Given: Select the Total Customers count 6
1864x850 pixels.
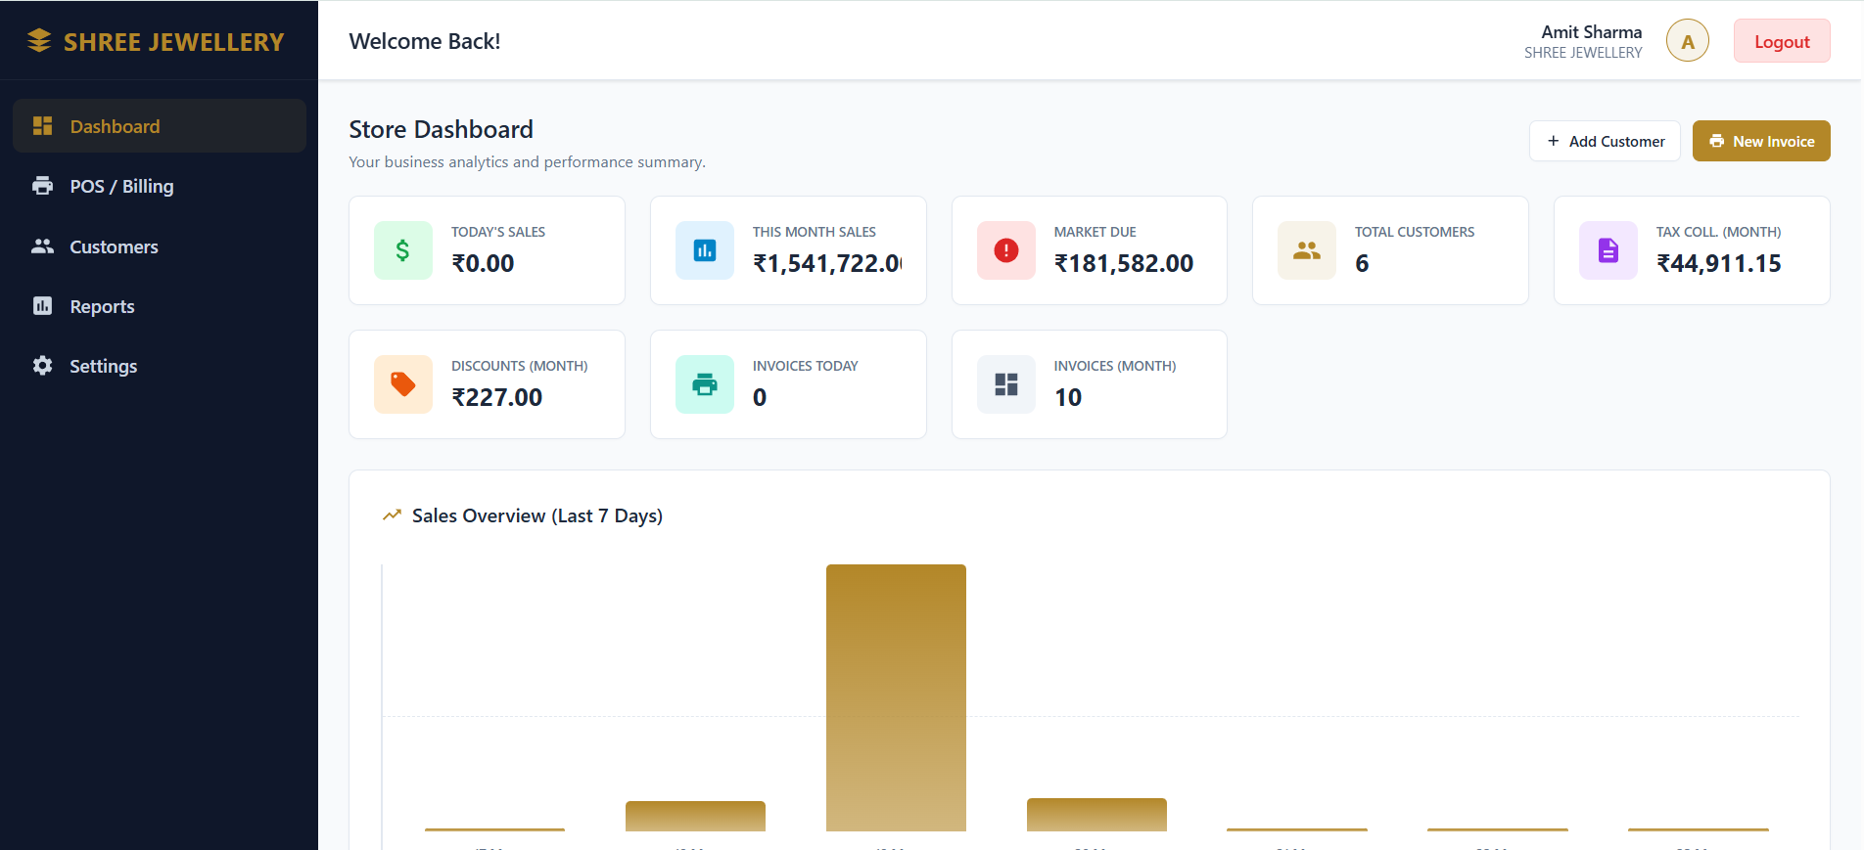Looking at the screenshot, I should [1362, 263].
